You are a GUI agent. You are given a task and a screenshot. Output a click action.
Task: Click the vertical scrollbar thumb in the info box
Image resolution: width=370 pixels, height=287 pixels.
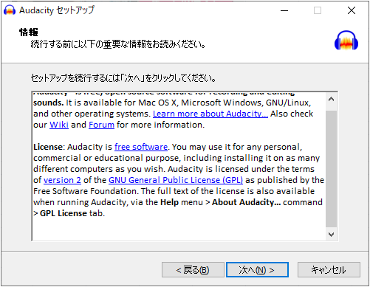click(331, 169)
